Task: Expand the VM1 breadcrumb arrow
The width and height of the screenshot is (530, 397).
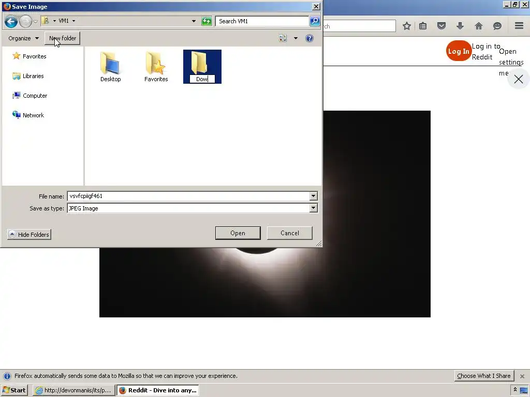Action: click(73, 21)
